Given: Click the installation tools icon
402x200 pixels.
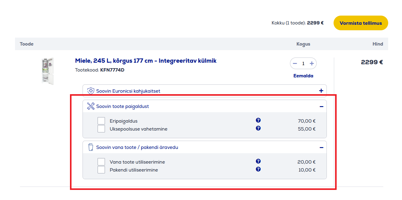Looking at the screenshot, I should [x=91, y=106].
